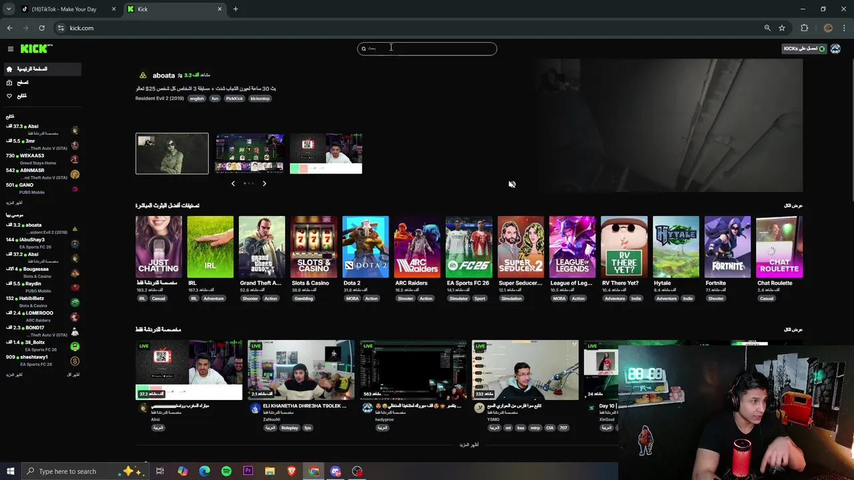Screen dimensions: 854x480
Task: Show next featured stream with right arrow
Action: [264, 183]
